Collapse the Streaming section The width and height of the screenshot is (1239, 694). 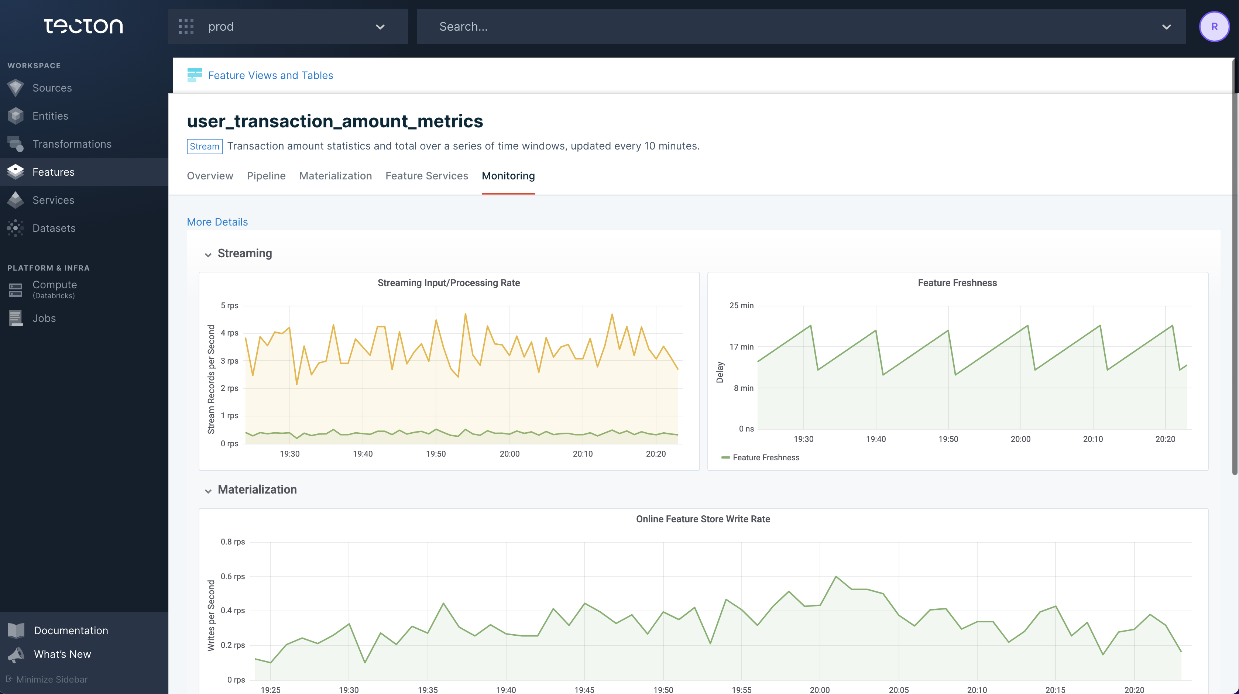207,254
